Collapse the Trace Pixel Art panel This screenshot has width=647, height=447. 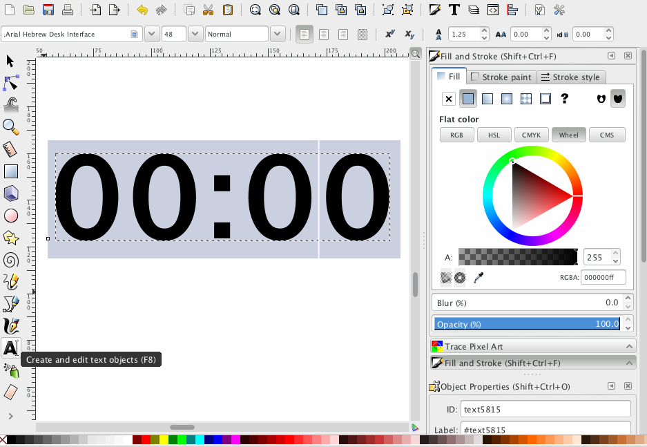point(629,346)
